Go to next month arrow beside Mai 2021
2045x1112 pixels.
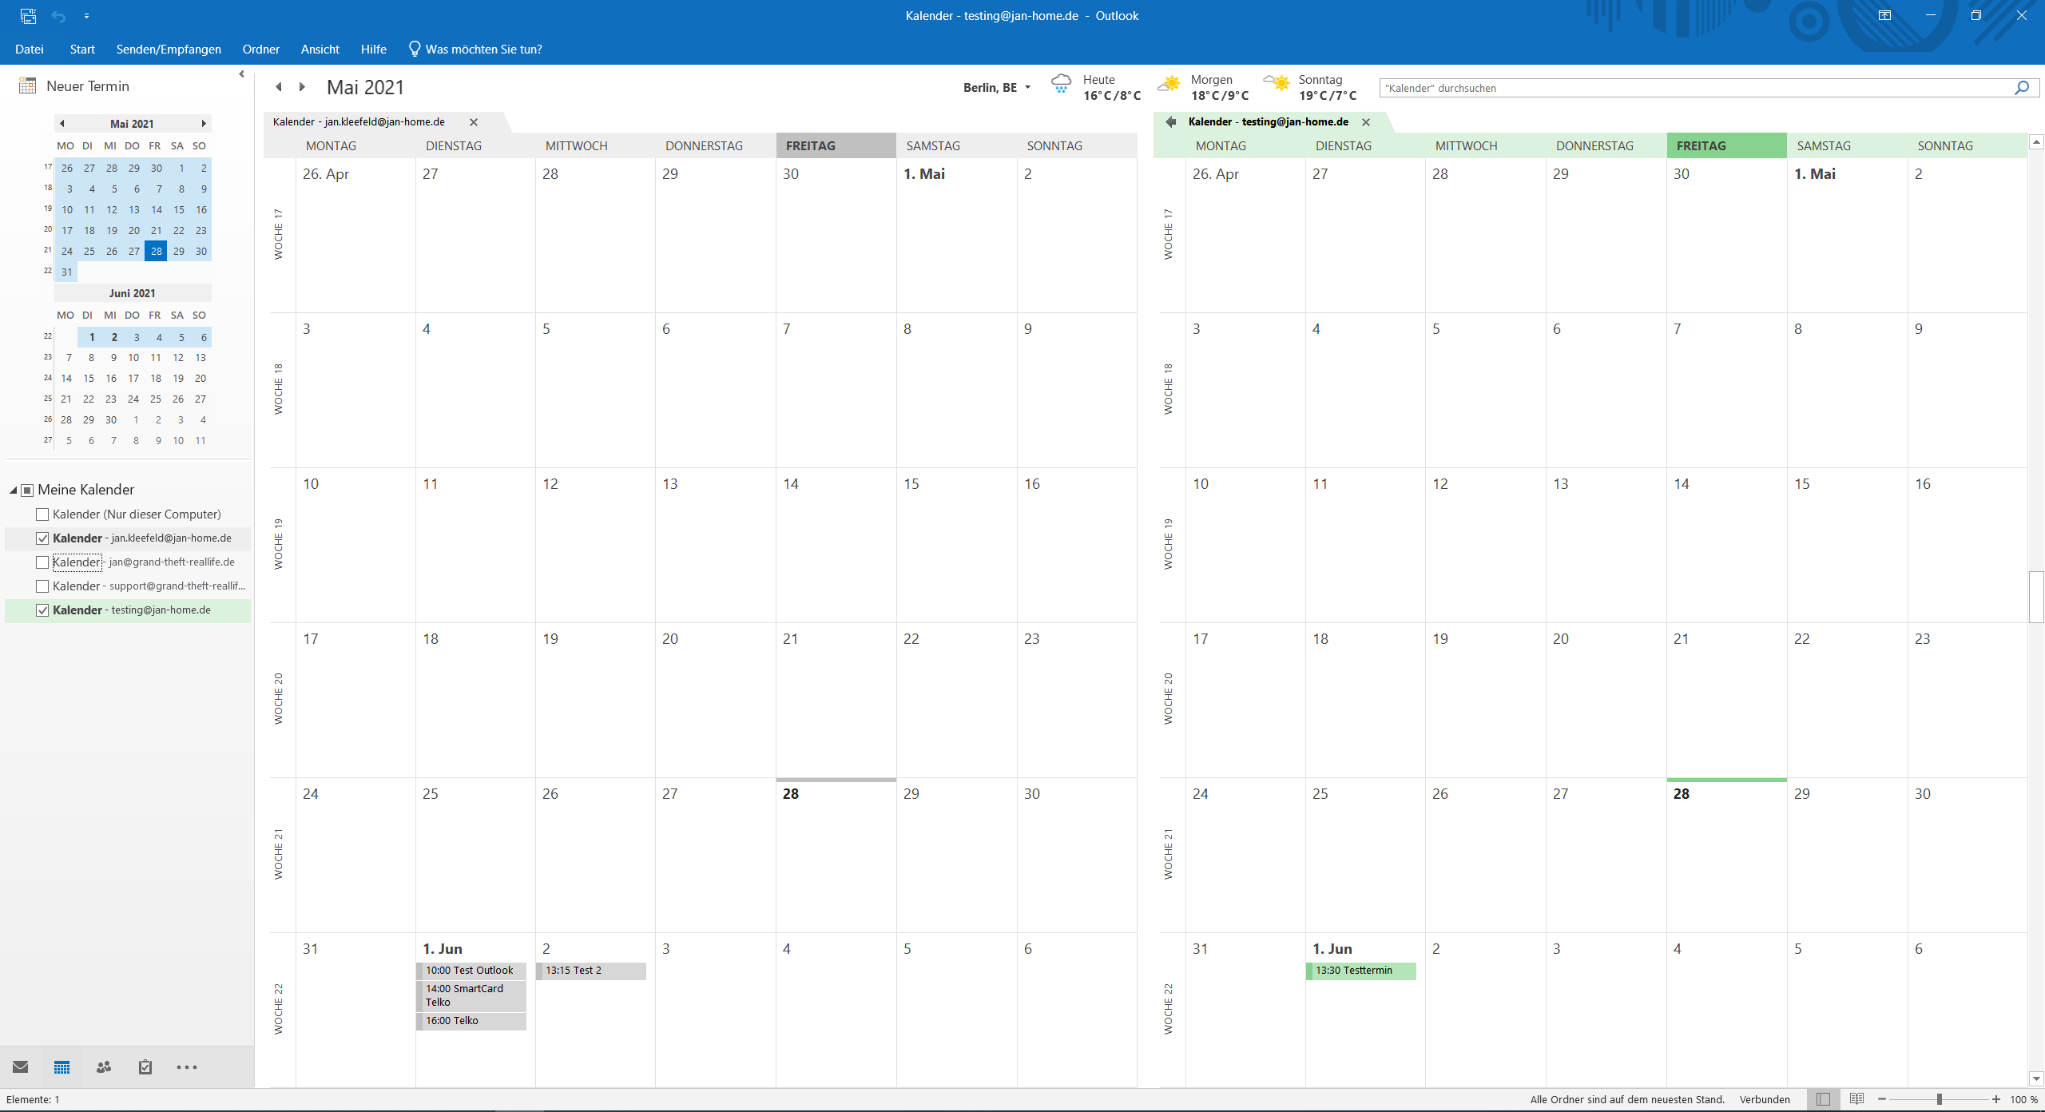(302, 87)
